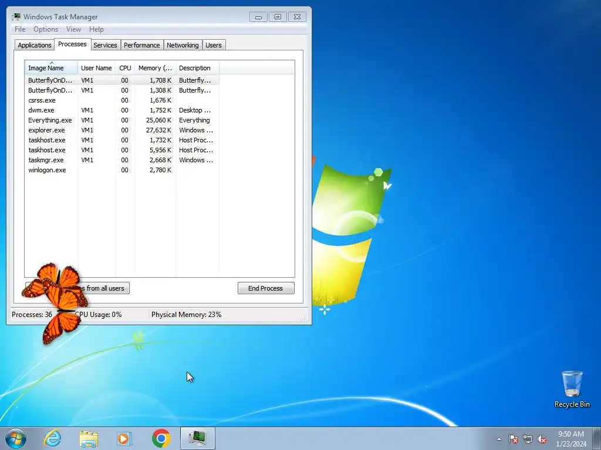Click the Action Center flag tray icon
The height and width of the screenshot is (450, 601).
(x=514, y=439)
